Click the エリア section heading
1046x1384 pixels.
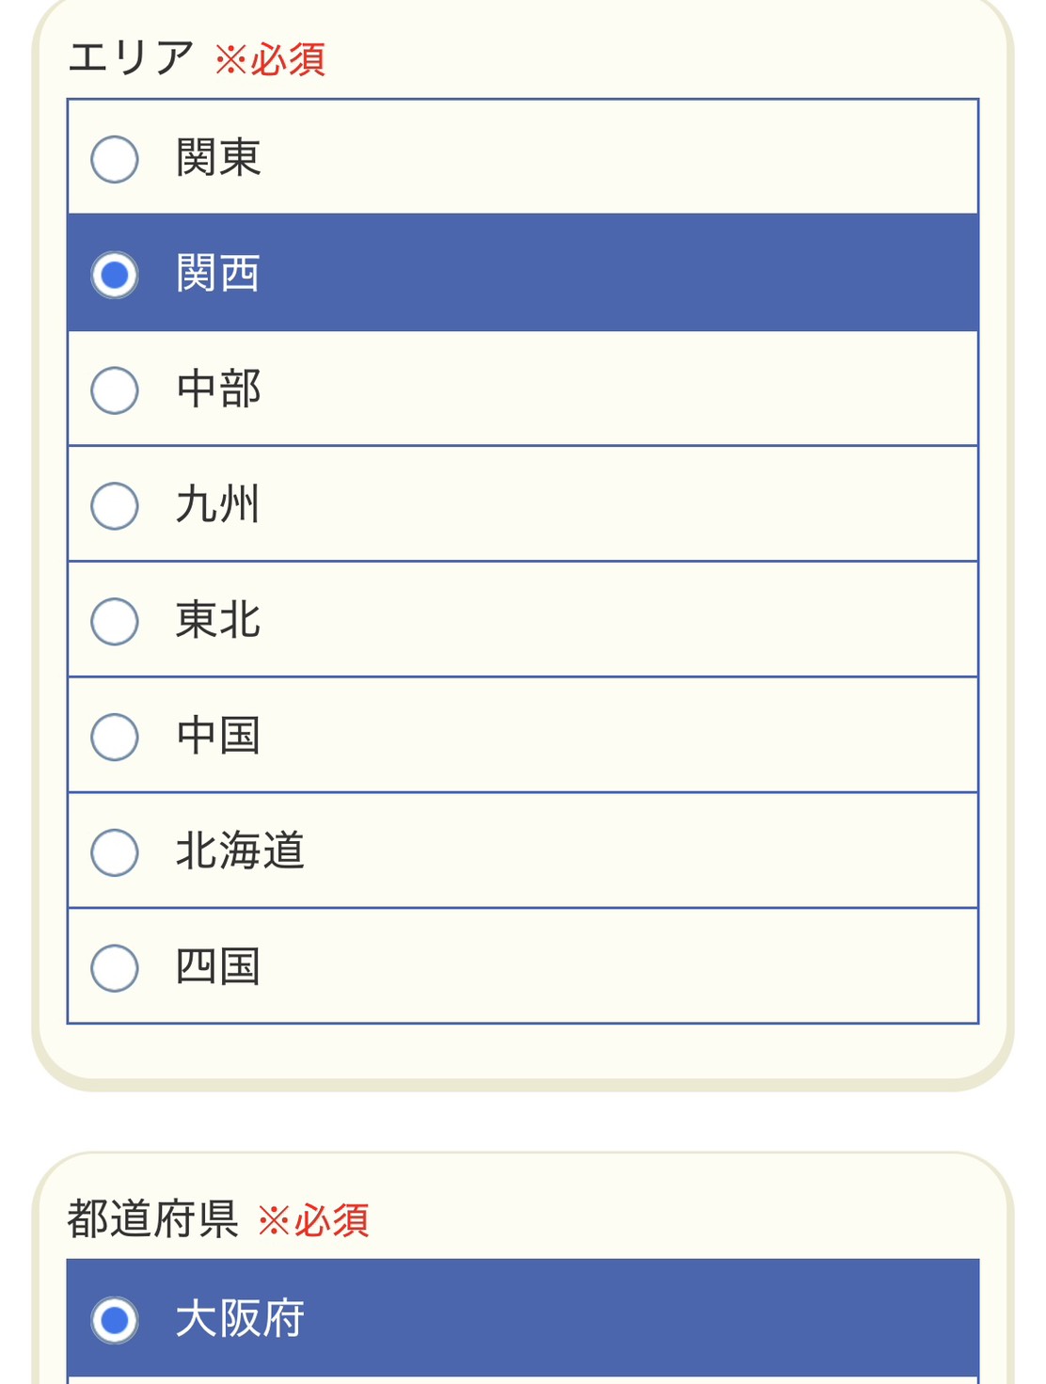click(131, 58)
